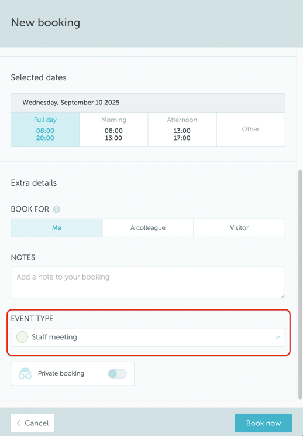Click into the Notes text field
Image resolution: width=303 pixels, height=436 pixels.
click(148, 282)
